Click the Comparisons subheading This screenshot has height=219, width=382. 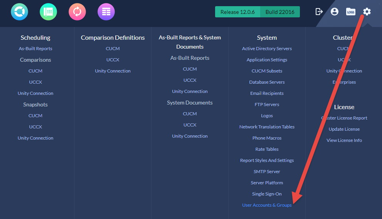35,60
